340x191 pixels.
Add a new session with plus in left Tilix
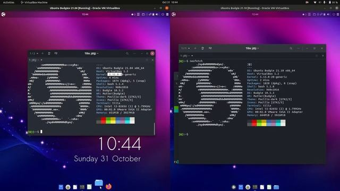42,53
